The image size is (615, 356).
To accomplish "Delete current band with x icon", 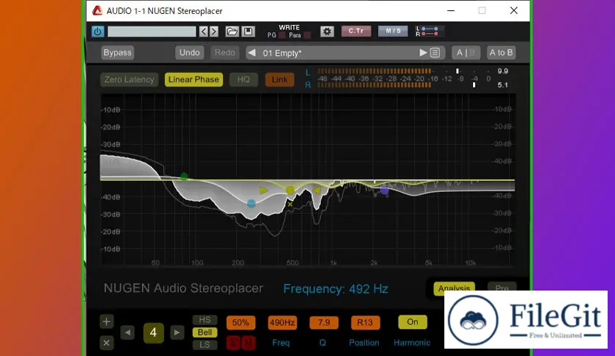I will 106,343.
